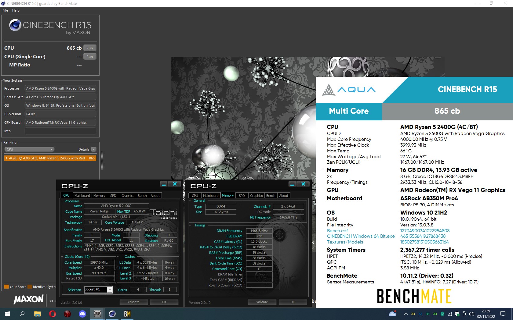Screen dimensions: 513x320
Task: Open Discord from taskbar
Action: click(82, 314)
